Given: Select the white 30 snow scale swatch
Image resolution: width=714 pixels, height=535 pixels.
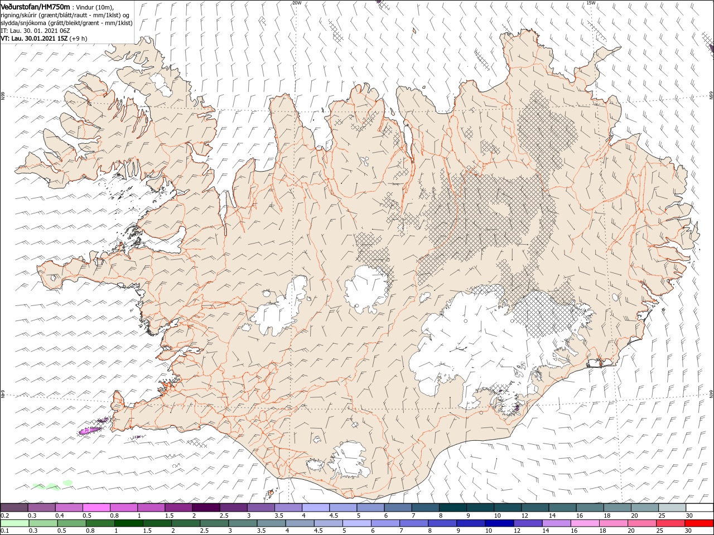Looking at the screenshot, I should (x=700, y=507).
